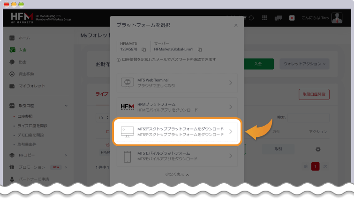The width and height of the screenshot is (354, 200).
Task: Copy the account number 12345678
Action: pos(143,49)
